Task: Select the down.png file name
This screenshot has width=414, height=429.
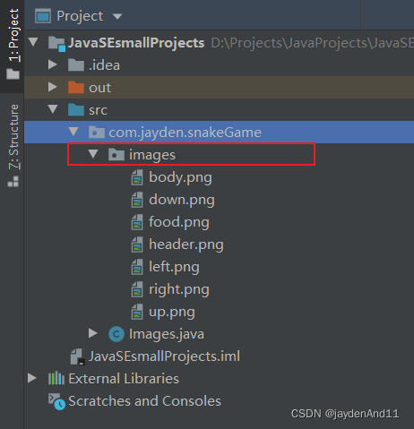Action: tap(182, 200)
